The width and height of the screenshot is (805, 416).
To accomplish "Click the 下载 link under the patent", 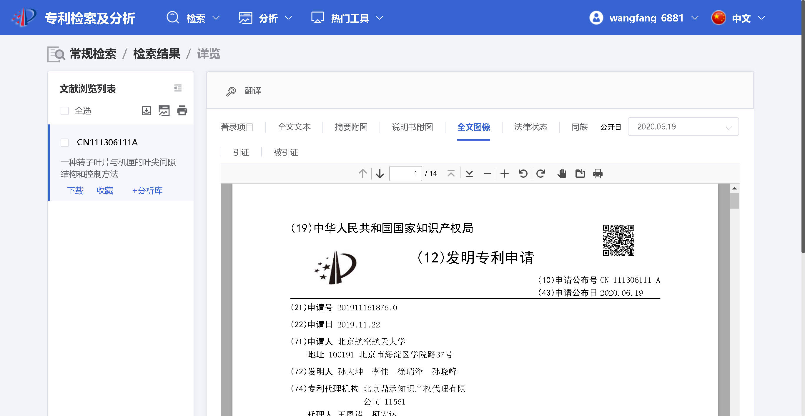I will click(x=75, y=190).
